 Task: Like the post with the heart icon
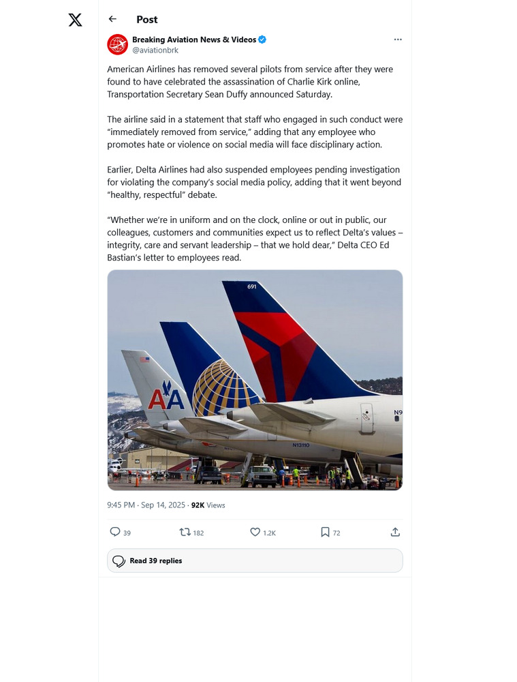click(255, 532)
